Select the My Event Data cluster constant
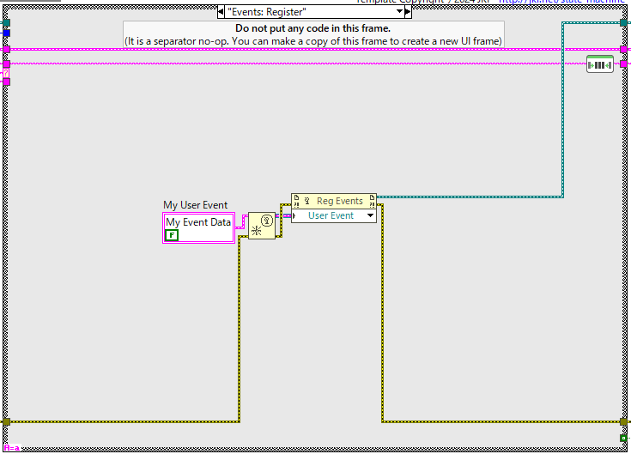This screenshot has height=454, width=631. 199,228
